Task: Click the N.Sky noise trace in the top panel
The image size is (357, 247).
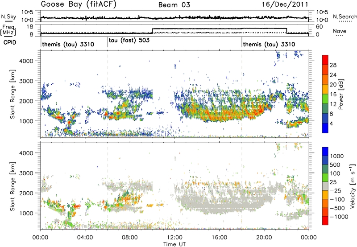Action: [x=174, y=17]
